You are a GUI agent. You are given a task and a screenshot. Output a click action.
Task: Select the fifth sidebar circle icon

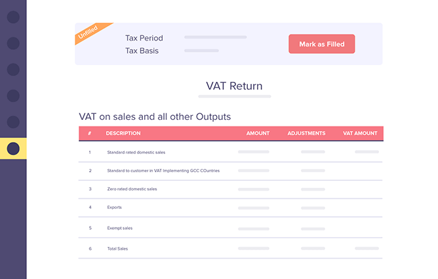coord(13,122)
